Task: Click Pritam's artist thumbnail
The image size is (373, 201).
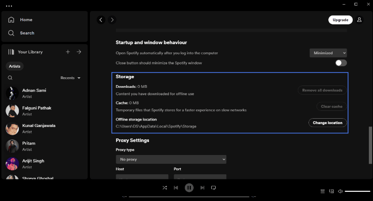Action: 12,146
